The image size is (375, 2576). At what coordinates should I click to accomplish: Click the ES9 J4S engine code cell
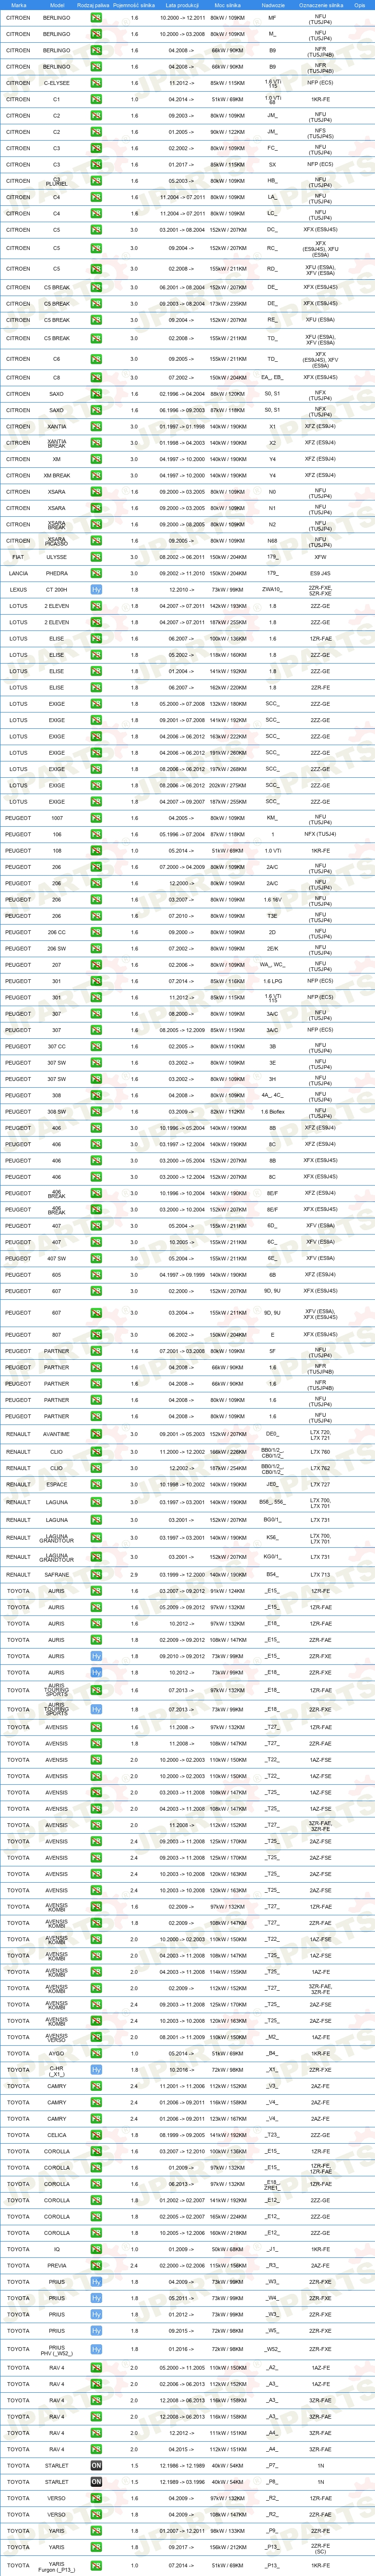tap(321, 574)
